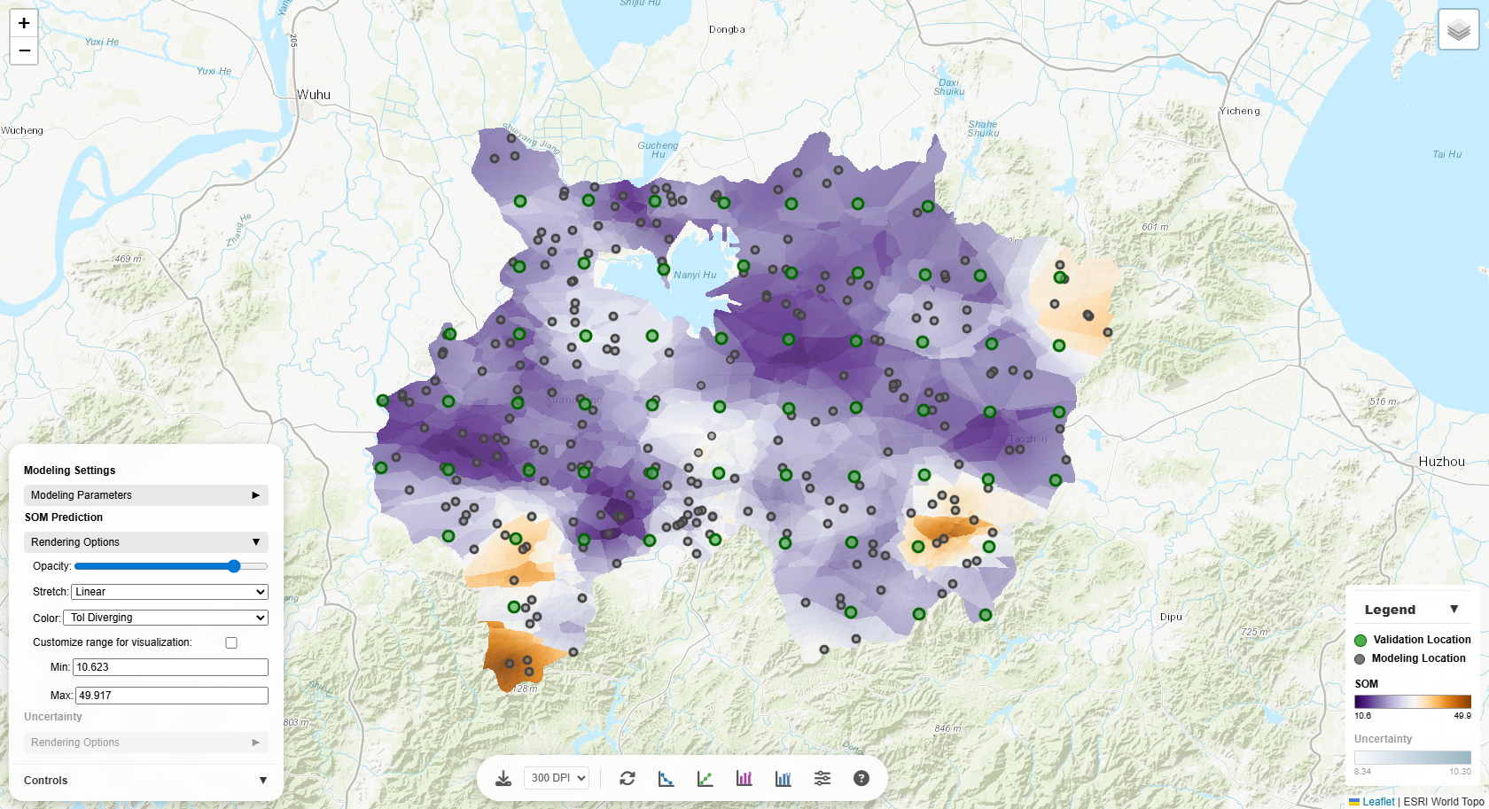
Task: Click the Modeling Location legend label
Action: coord(1419,658)
